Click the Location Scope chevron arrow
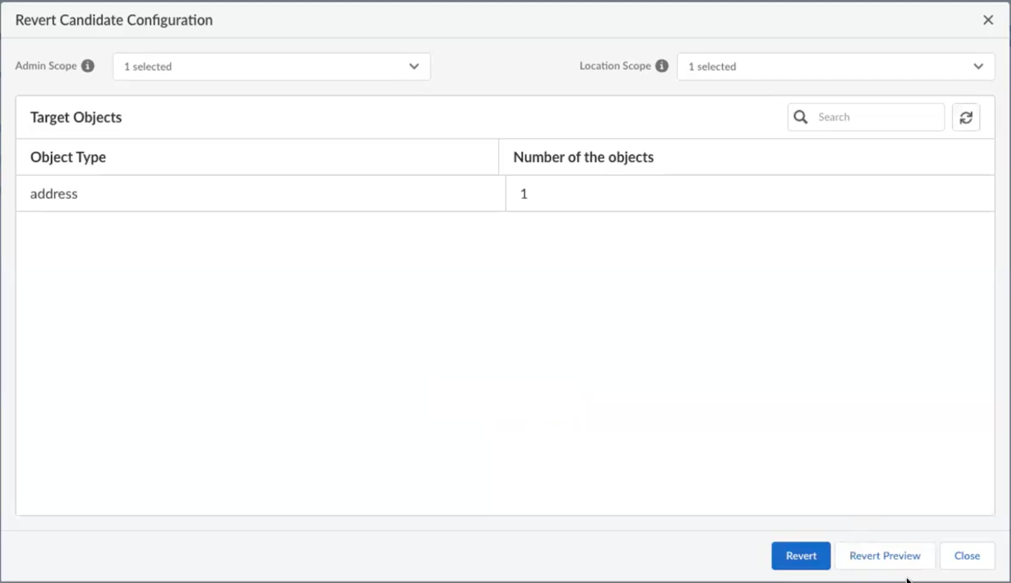 click(978, 66)
